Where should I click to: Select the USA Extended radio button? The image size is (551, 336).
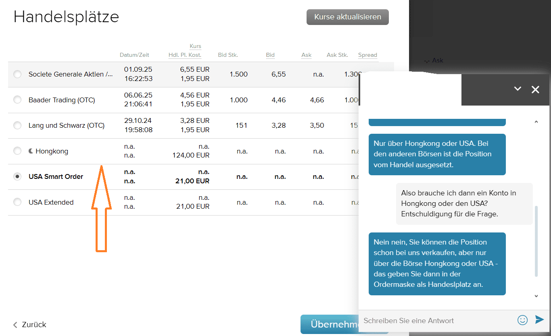(17, 202)
